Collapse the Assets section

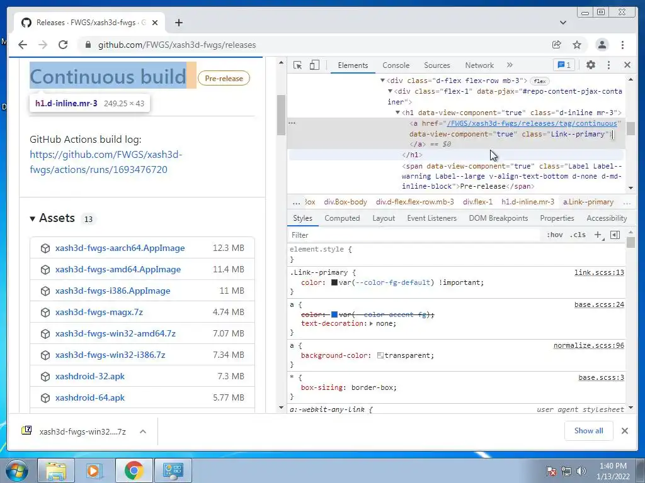pyautogui.click(x=32, y=218)
